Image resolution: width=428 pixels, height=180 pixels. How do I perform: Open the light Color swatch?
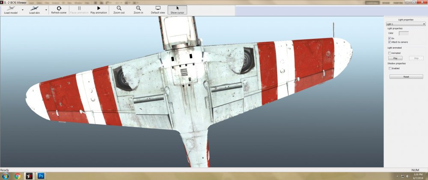pyautogui.click(x=403, y=33)
